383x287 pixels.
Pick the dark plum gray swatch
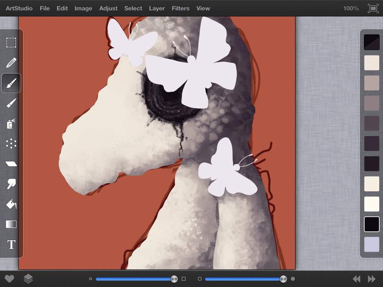[371, 123]
